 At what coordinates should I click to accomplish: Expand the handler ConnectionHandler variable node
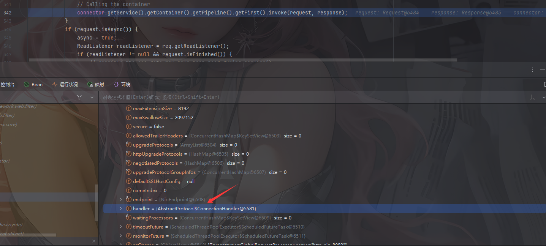121,208
